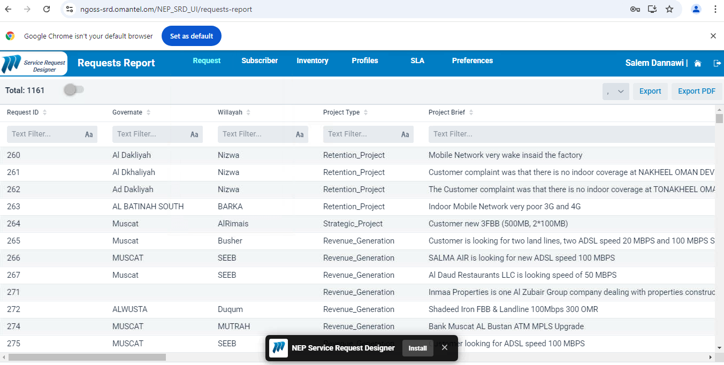Click the install app icon in address bar

tap(652, 9)
